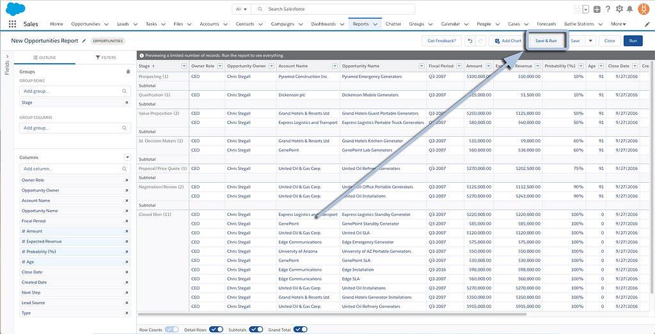The width and height of the screenshot is (655, 334).
Task: Switch to the Filters tab
Action: tap(106, 57)
